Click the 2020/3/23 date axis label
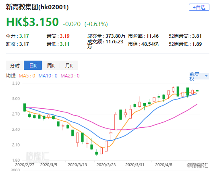This screenshot has width=211, height=171. click(106, 165)
